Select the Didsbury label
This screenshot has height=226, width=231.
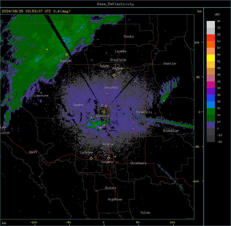[103, 116]
